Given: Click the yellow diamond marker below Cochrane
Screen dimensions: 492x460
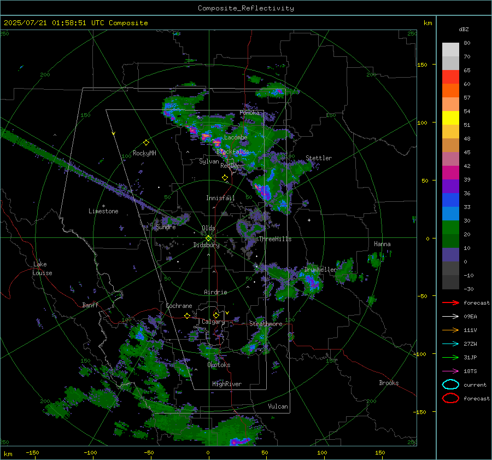Looking at the screenshot, I should coord(188,316).
